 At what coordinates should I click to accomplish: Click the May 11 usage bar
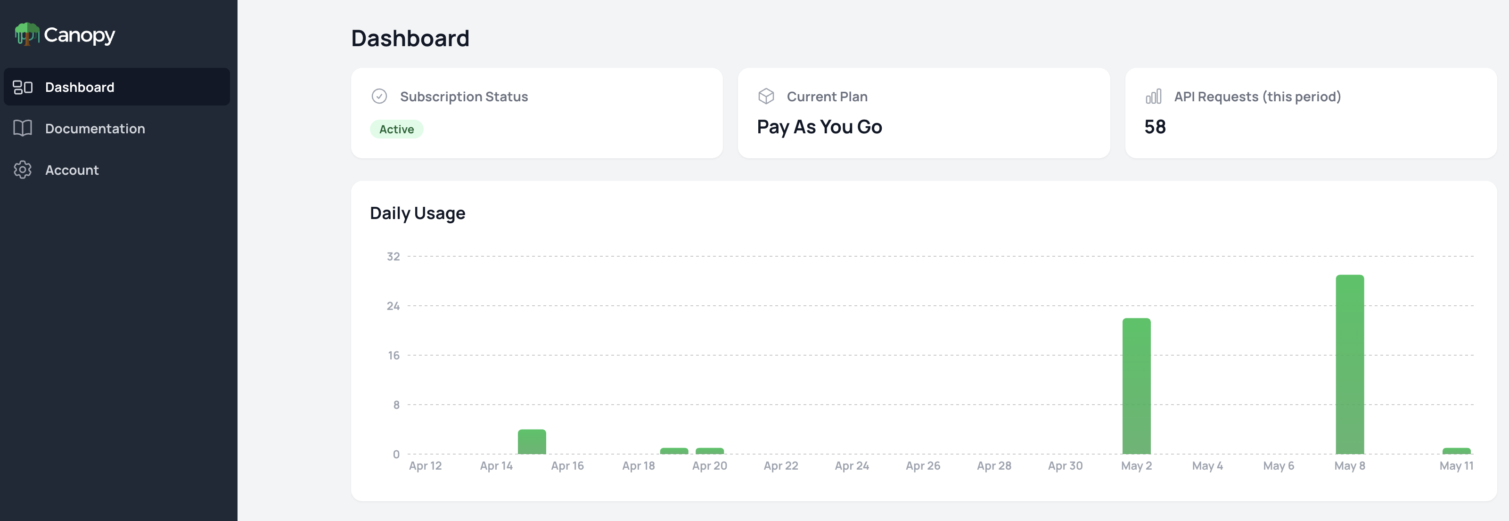[1456, 451]
